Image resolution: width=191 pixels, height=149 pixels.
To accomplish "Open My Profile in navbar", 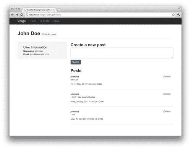I will pos(44,21).
